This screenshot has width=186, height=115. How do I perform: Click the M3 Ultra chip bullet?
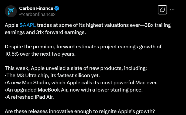tap(52, 76)
